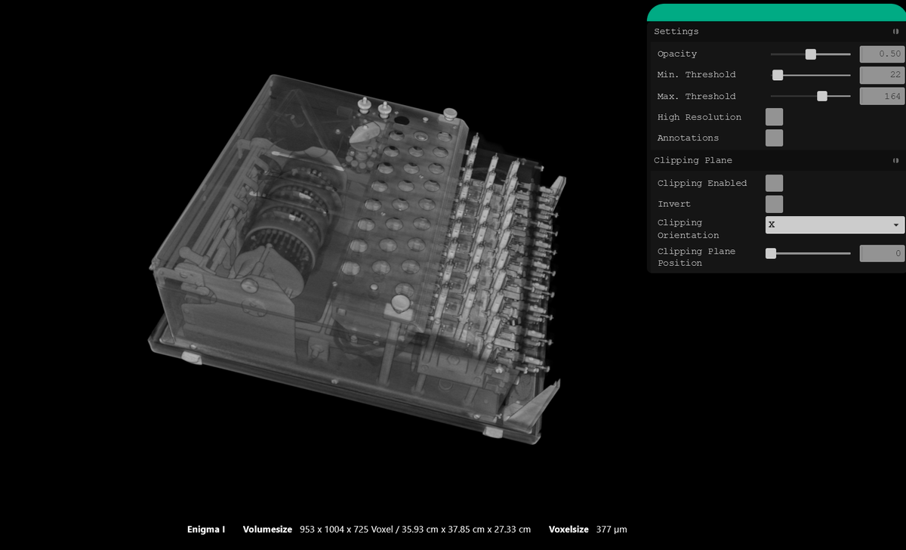The width and height of the screenshot is (906, 550).
Task: Click the "Volumesize" label at the bottom
Action: 267,530
